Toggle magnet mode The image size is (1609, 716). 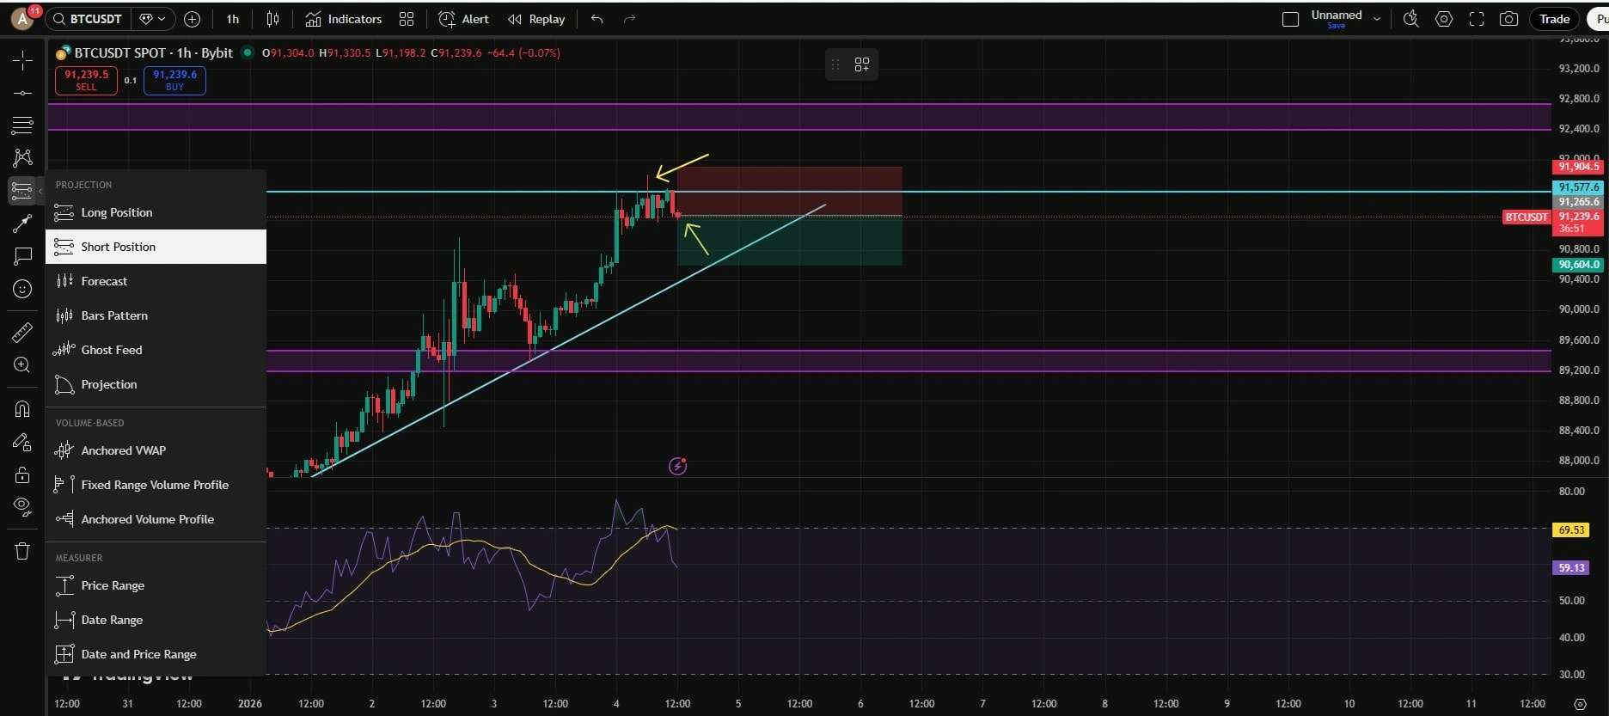tap(22, 409)
